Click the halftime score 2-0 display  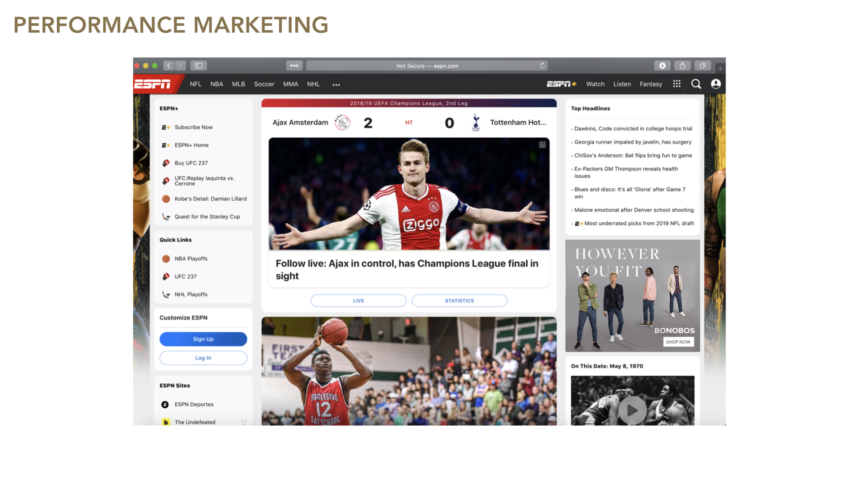(408, 123)
